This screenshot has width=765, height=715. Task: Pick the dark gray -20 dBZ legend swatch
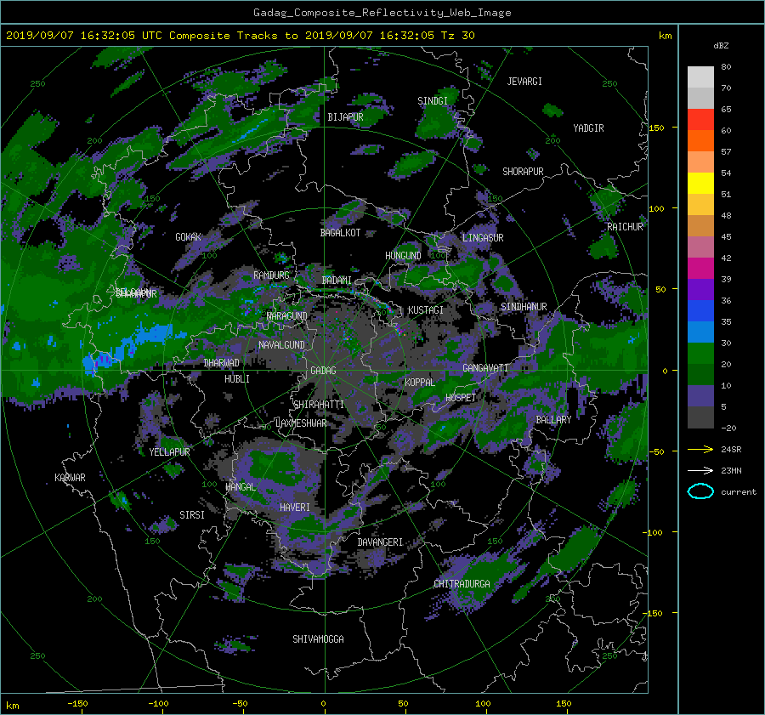pyautogui.click(x=700, y=417)
